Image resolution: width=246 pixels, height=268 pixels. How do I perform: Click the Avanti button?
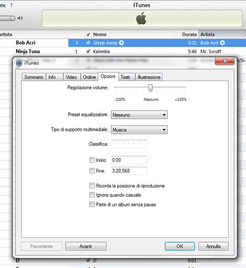pos(86,246)
